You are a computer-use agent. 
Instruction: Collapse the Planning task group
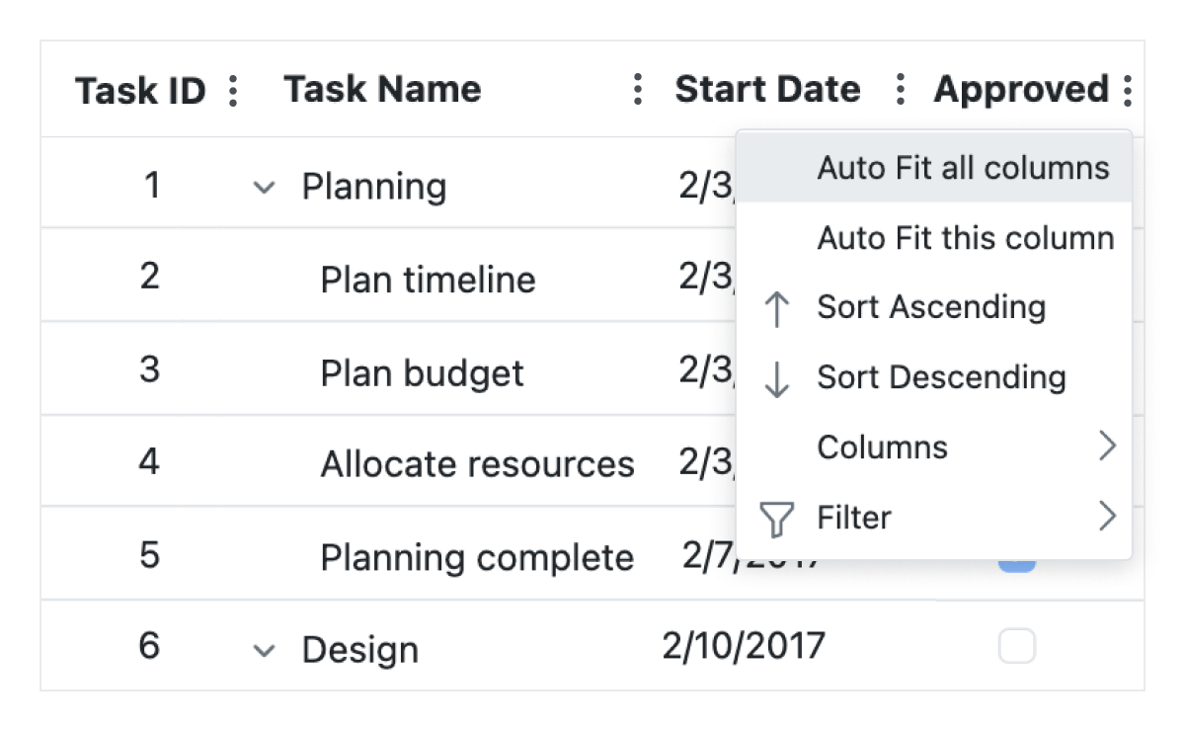pos(264,187)
